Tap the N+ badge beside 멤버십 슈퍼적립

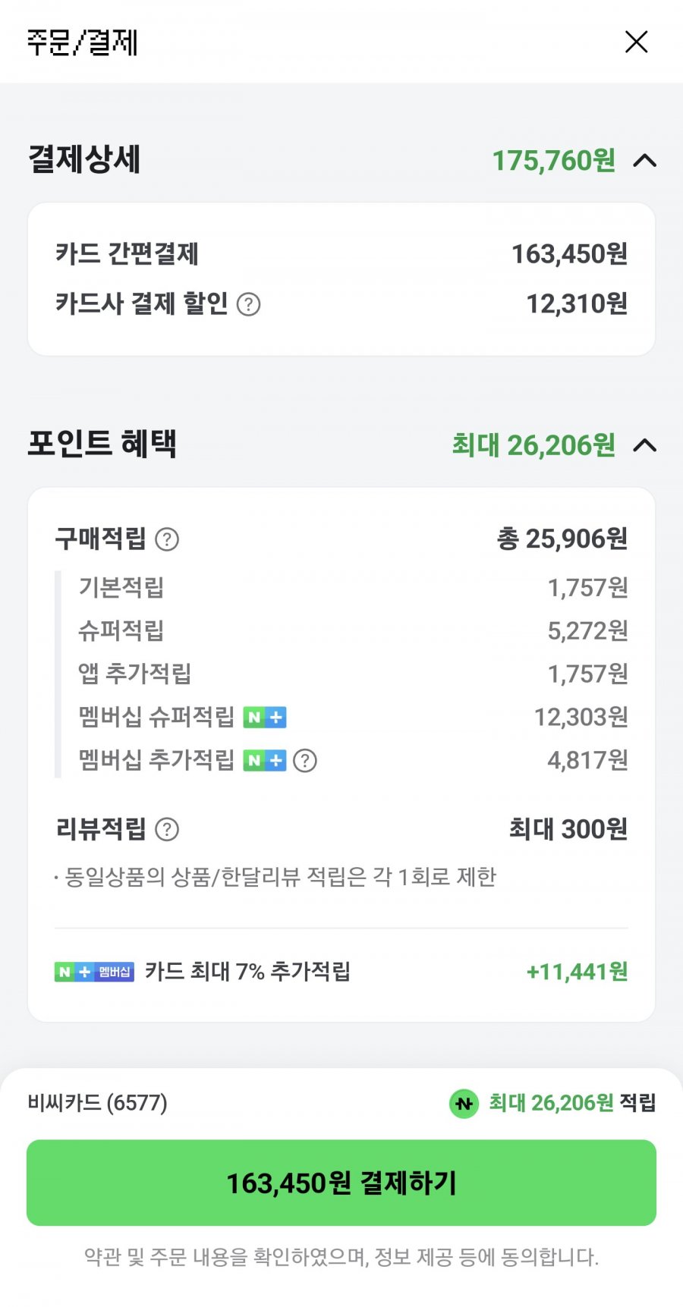(265, 717)
